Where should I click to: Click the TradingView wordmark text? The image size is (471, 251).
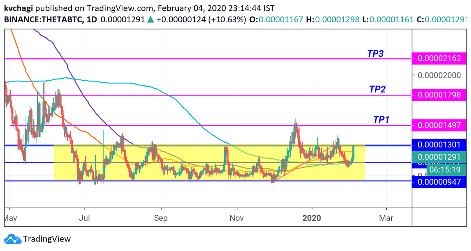pyautogui.click(x=47, y=238)
